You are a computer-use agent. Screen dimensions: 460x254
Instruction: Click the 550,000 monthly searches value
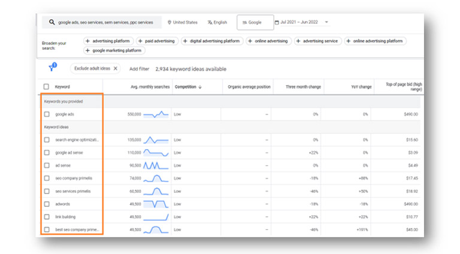[x=134, y=114]
